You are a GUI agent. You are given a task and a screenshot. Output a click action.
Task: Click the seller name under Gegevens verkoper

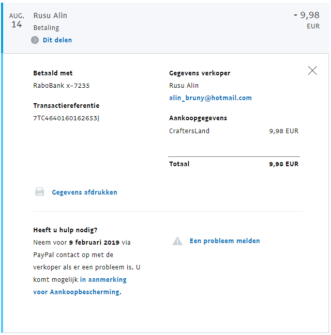coord(184,86)
